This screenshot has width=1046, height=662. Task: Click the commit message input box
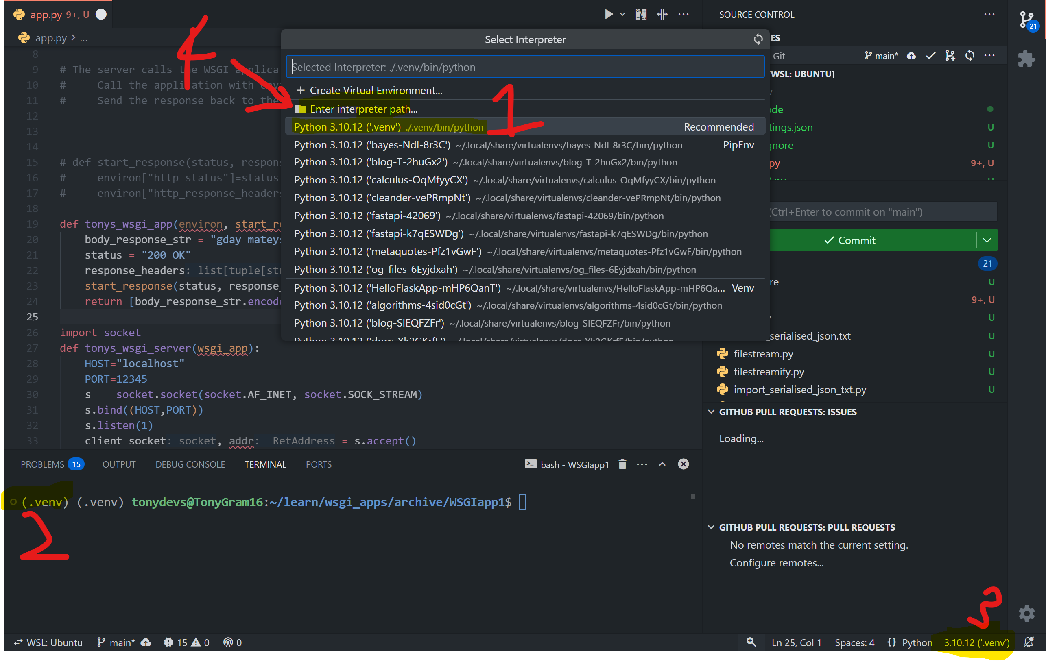[883, 212]
